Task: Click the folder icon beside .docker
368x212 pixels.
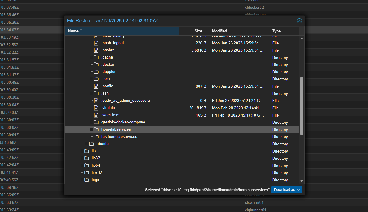Action: [x=96, y=65]
